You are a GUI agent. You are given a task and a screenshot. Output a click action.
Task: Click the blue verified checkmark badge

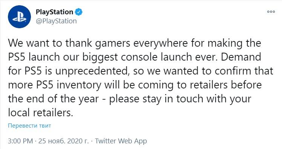78,12
